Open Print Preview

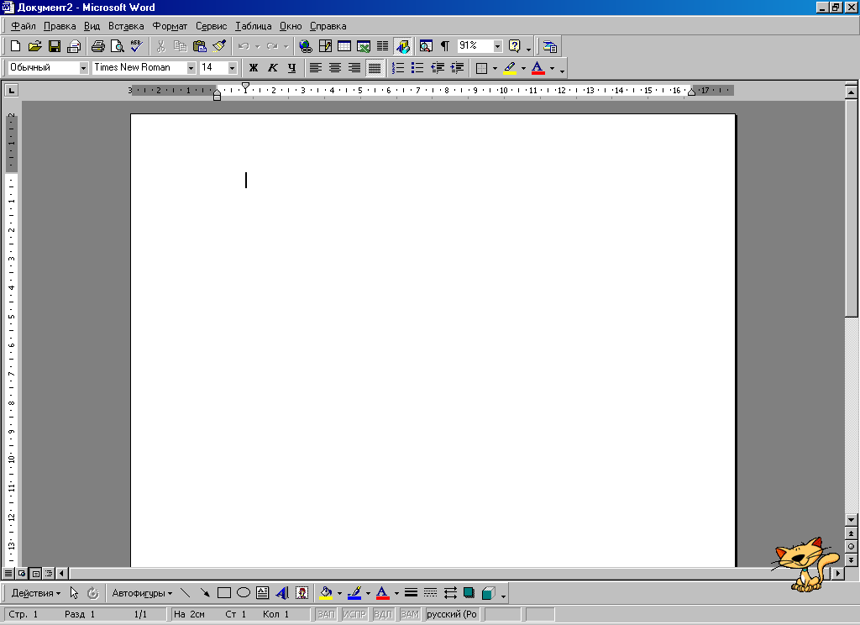[x=117, y=47]
